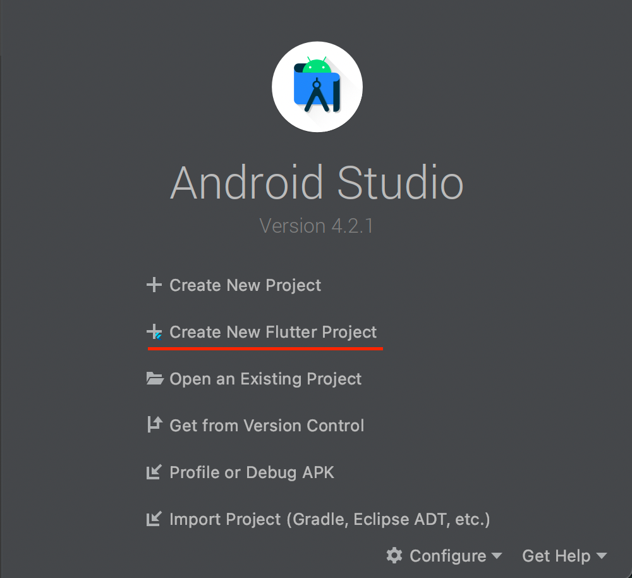Choose Profile or Debug APK
The width and height of the screenshot is (632, 578).
[252, 473]
